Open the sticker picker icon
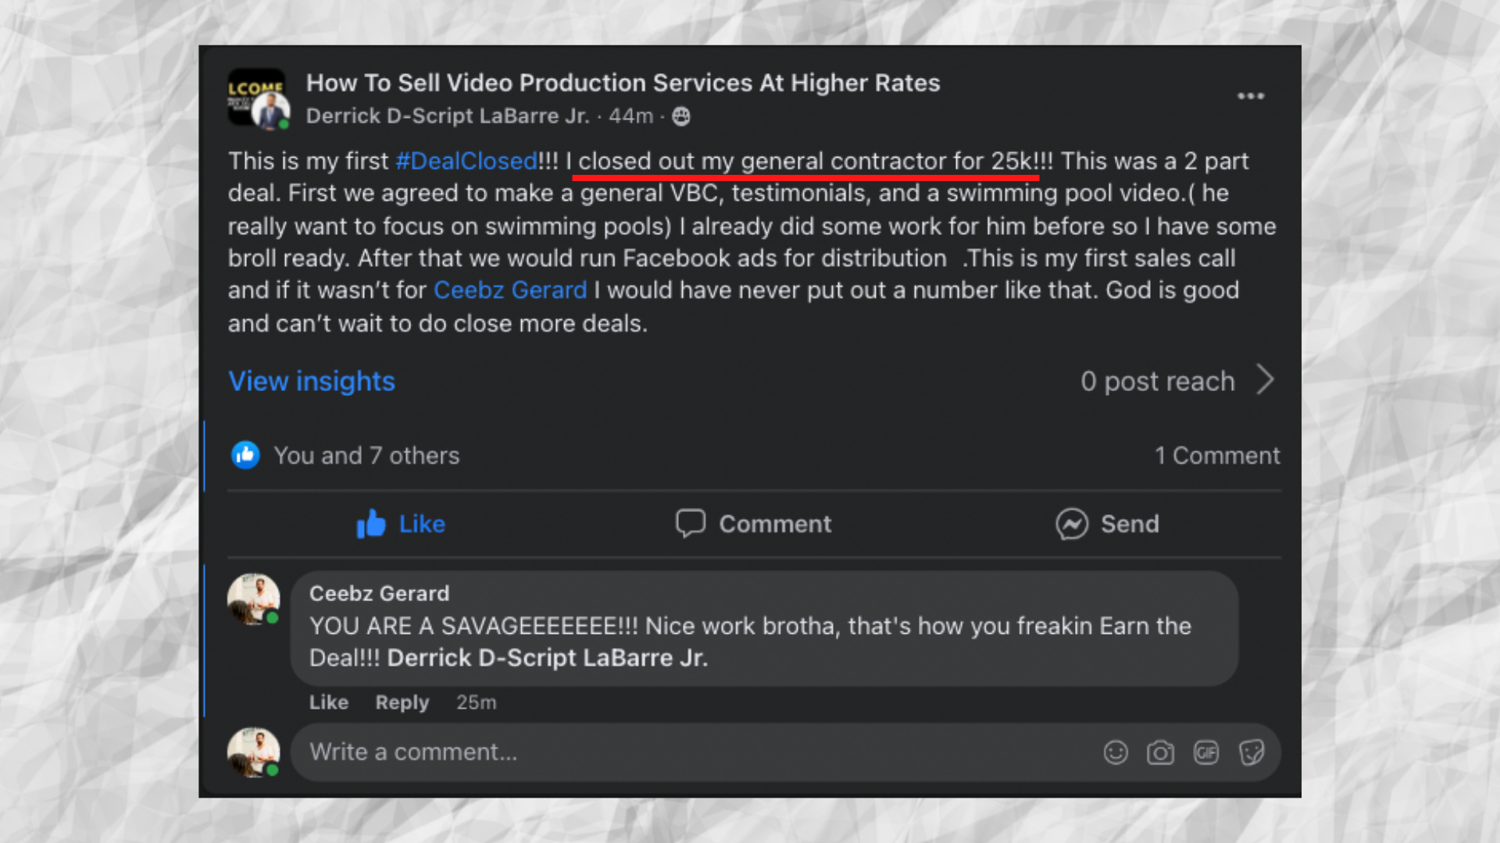The image size is (1500, 843). click(x=1252, y=752)
